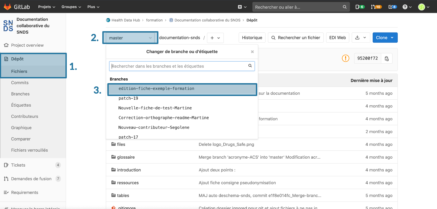Open the Clone dropdown button
This screenshot has height=209, width=437.
tap(385, 38)
